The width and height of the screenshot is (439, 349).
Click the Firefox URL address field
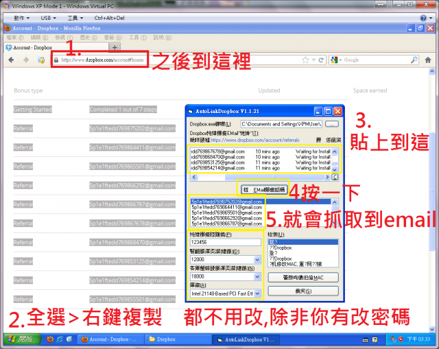179,60
